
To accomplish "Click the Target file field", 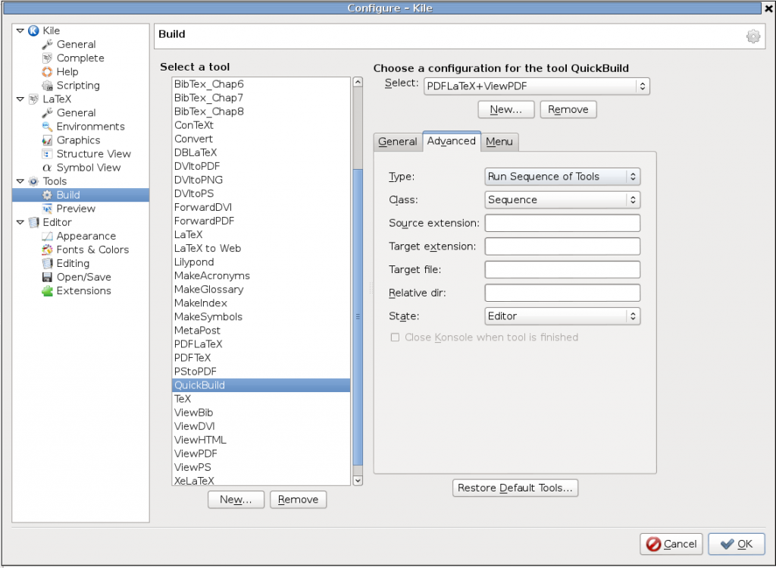I will pyautogui.click(x=562, y=270).
